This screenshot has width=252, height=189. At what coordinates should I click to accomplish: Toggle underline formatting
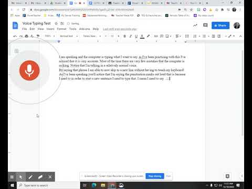[136, 36]
